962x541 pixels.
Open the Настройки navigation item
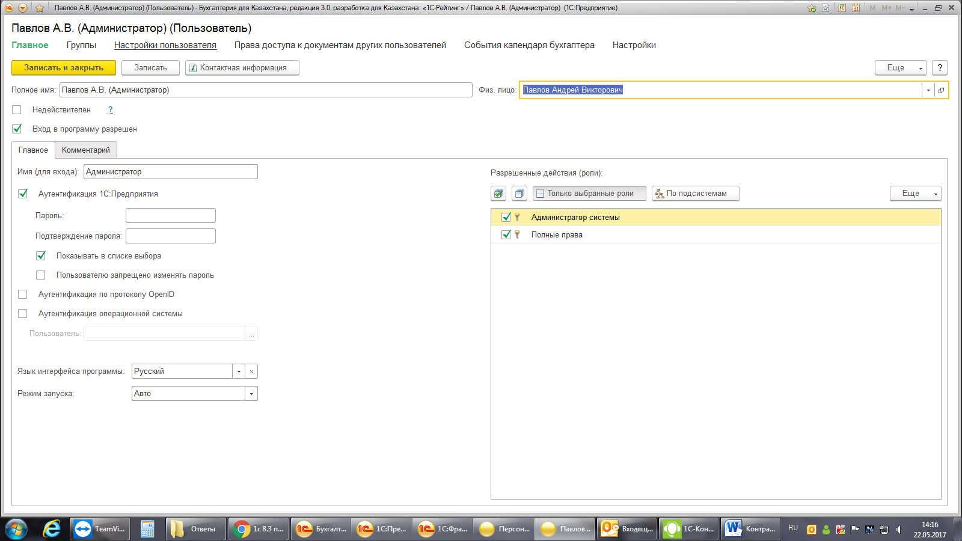634,45
